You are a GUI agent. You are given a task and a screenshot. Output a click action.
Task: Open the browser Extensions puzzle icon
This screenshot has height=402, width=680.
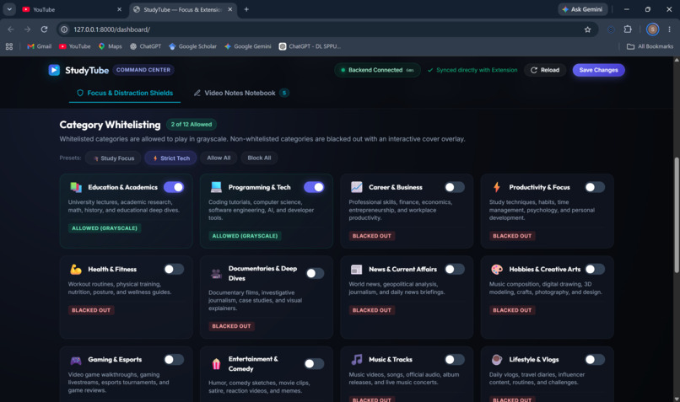coord(628,29)
